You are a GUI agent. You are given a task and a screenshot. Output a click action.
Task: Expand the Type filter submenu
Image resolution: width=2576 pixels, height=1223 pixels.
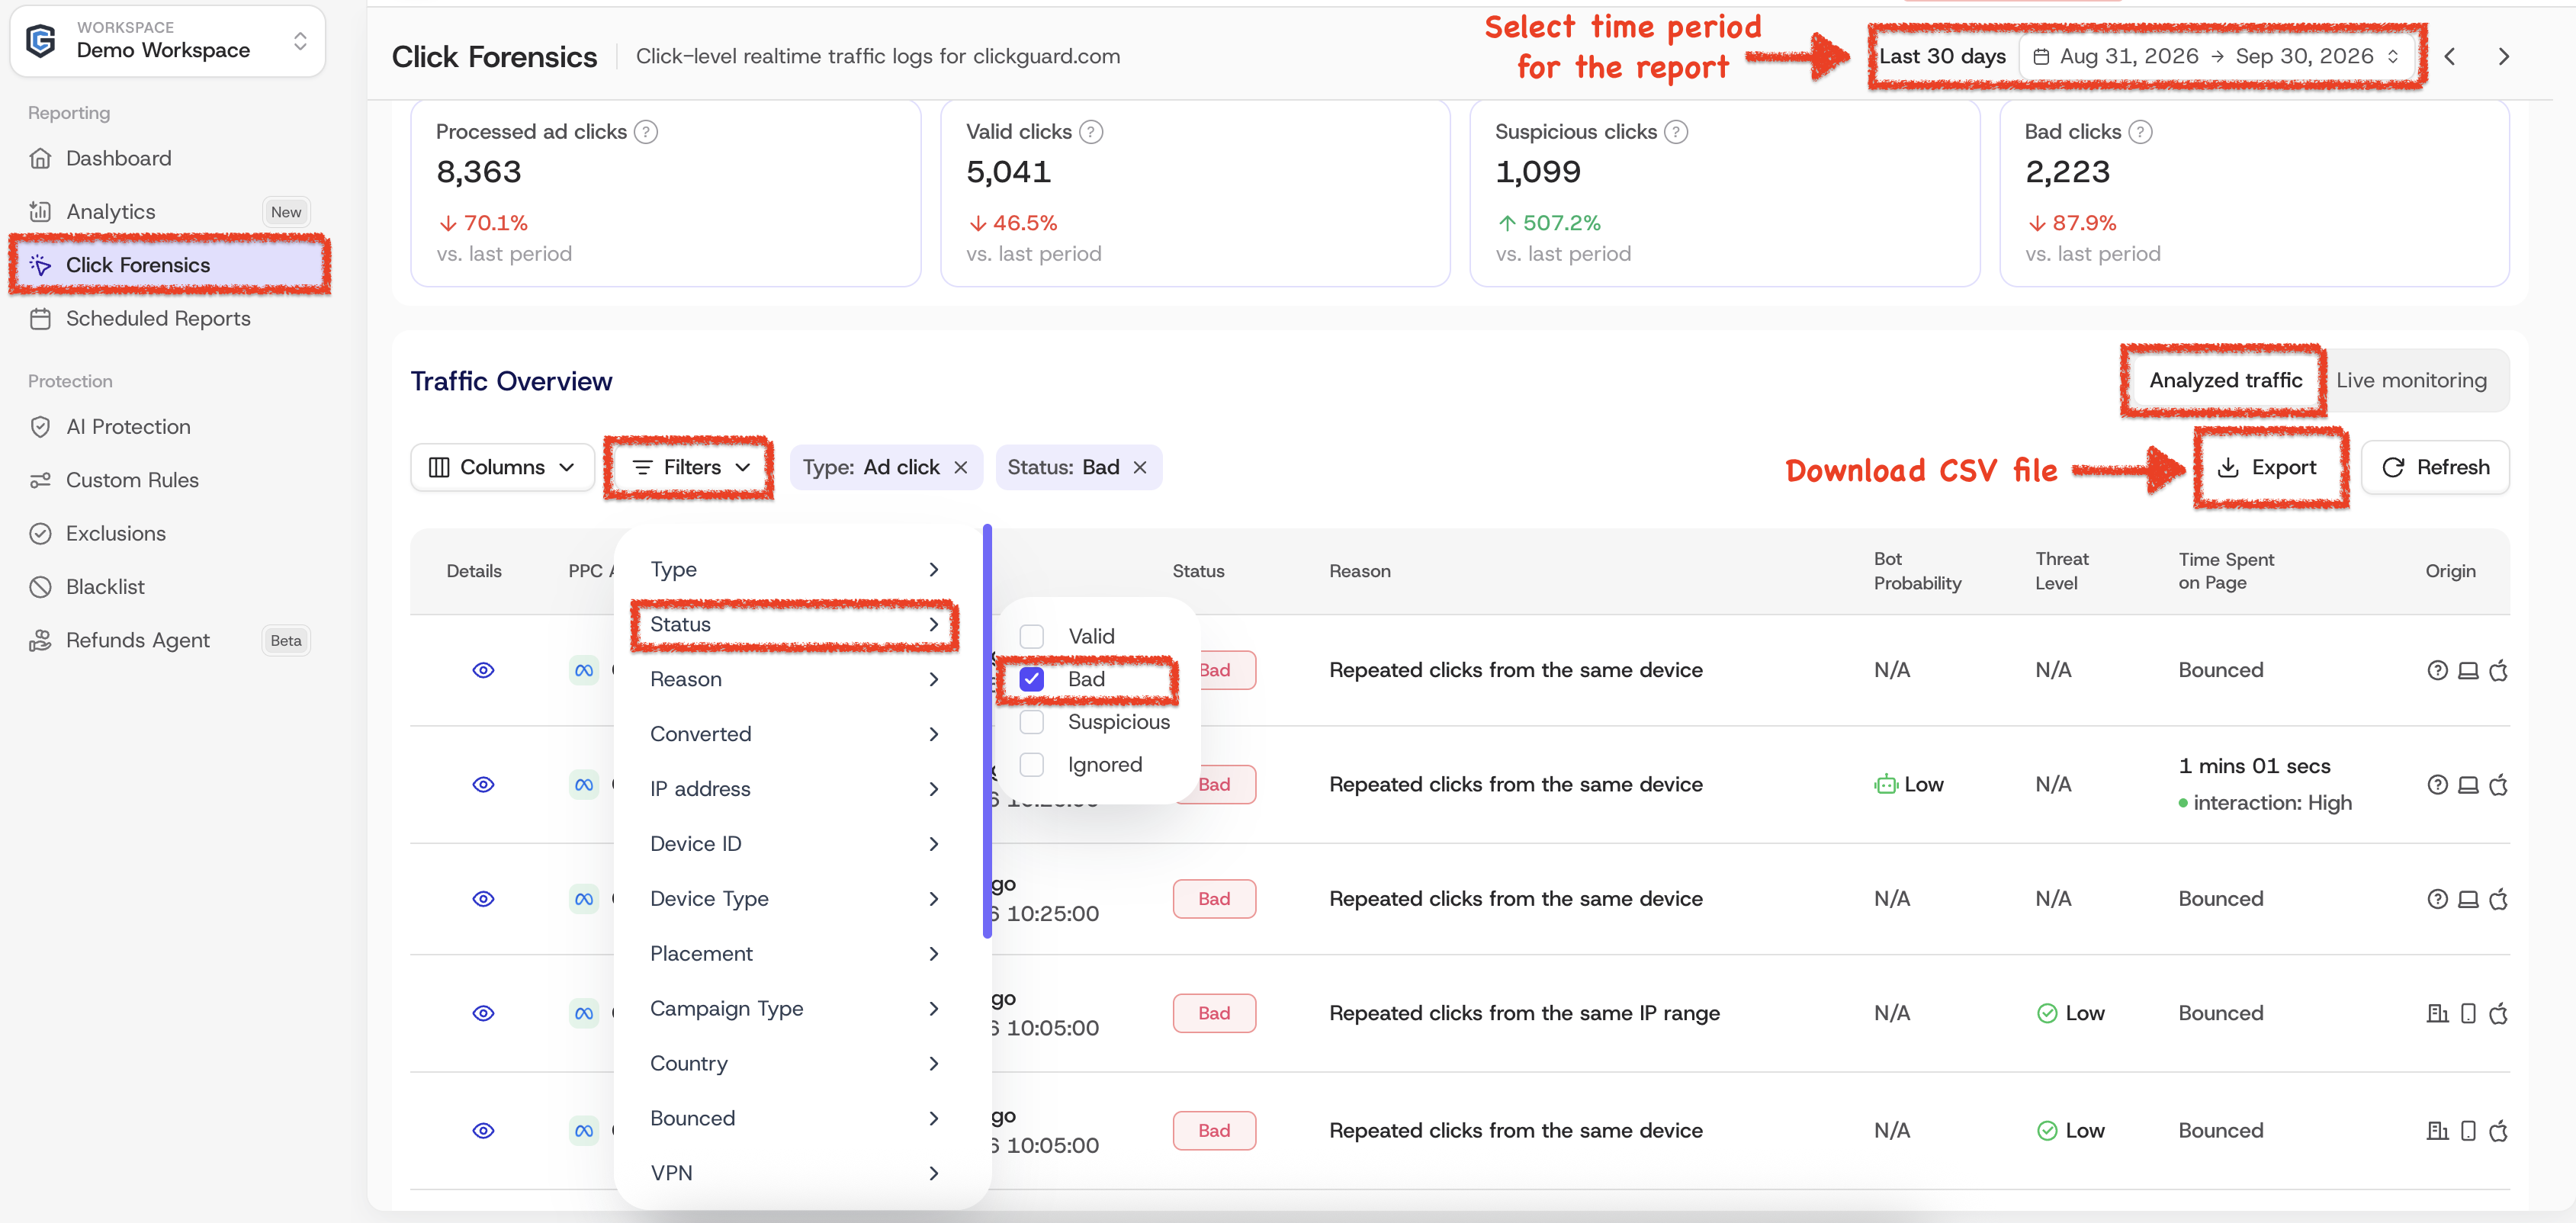click(795, 569)
